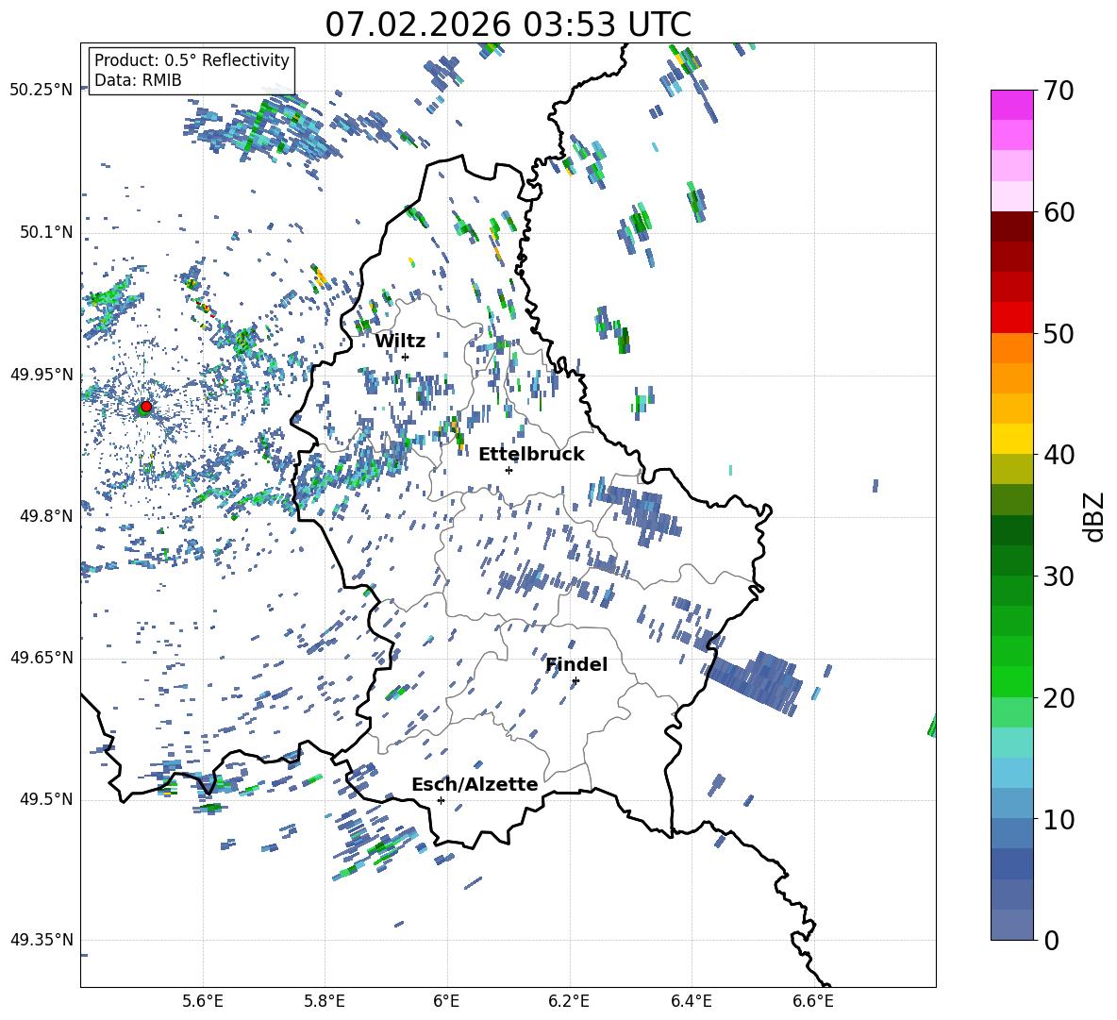
Task: Click the dark red colorbar segment just below 60
Action: pyautogui.click(x=1011, y=226)
